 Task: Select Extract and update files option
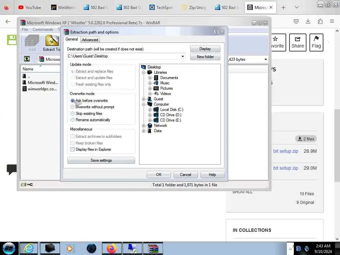72,78
